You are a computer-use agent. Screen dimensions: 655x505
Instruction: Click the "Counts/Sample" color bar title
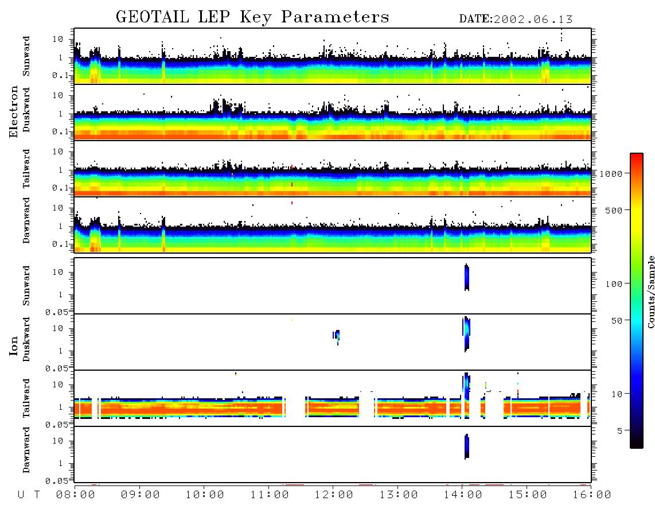(x=650, y=292)
